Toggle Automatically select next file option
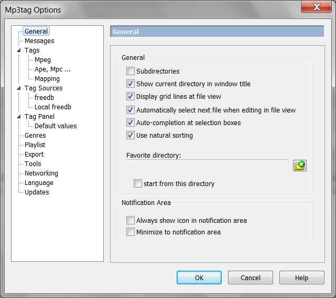This screenshot has width=336, height=298. [x=131, y=110]
